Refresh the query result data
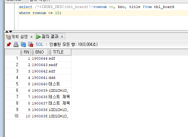Viewport: 188px width, 137px height. click(x=23, y=45)
